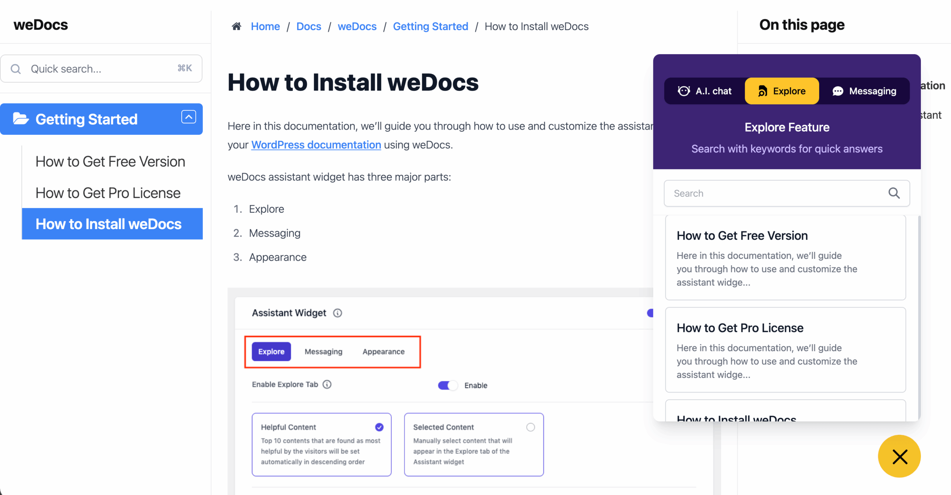Click the magnifier icon in Quick search

pos(16,69)
